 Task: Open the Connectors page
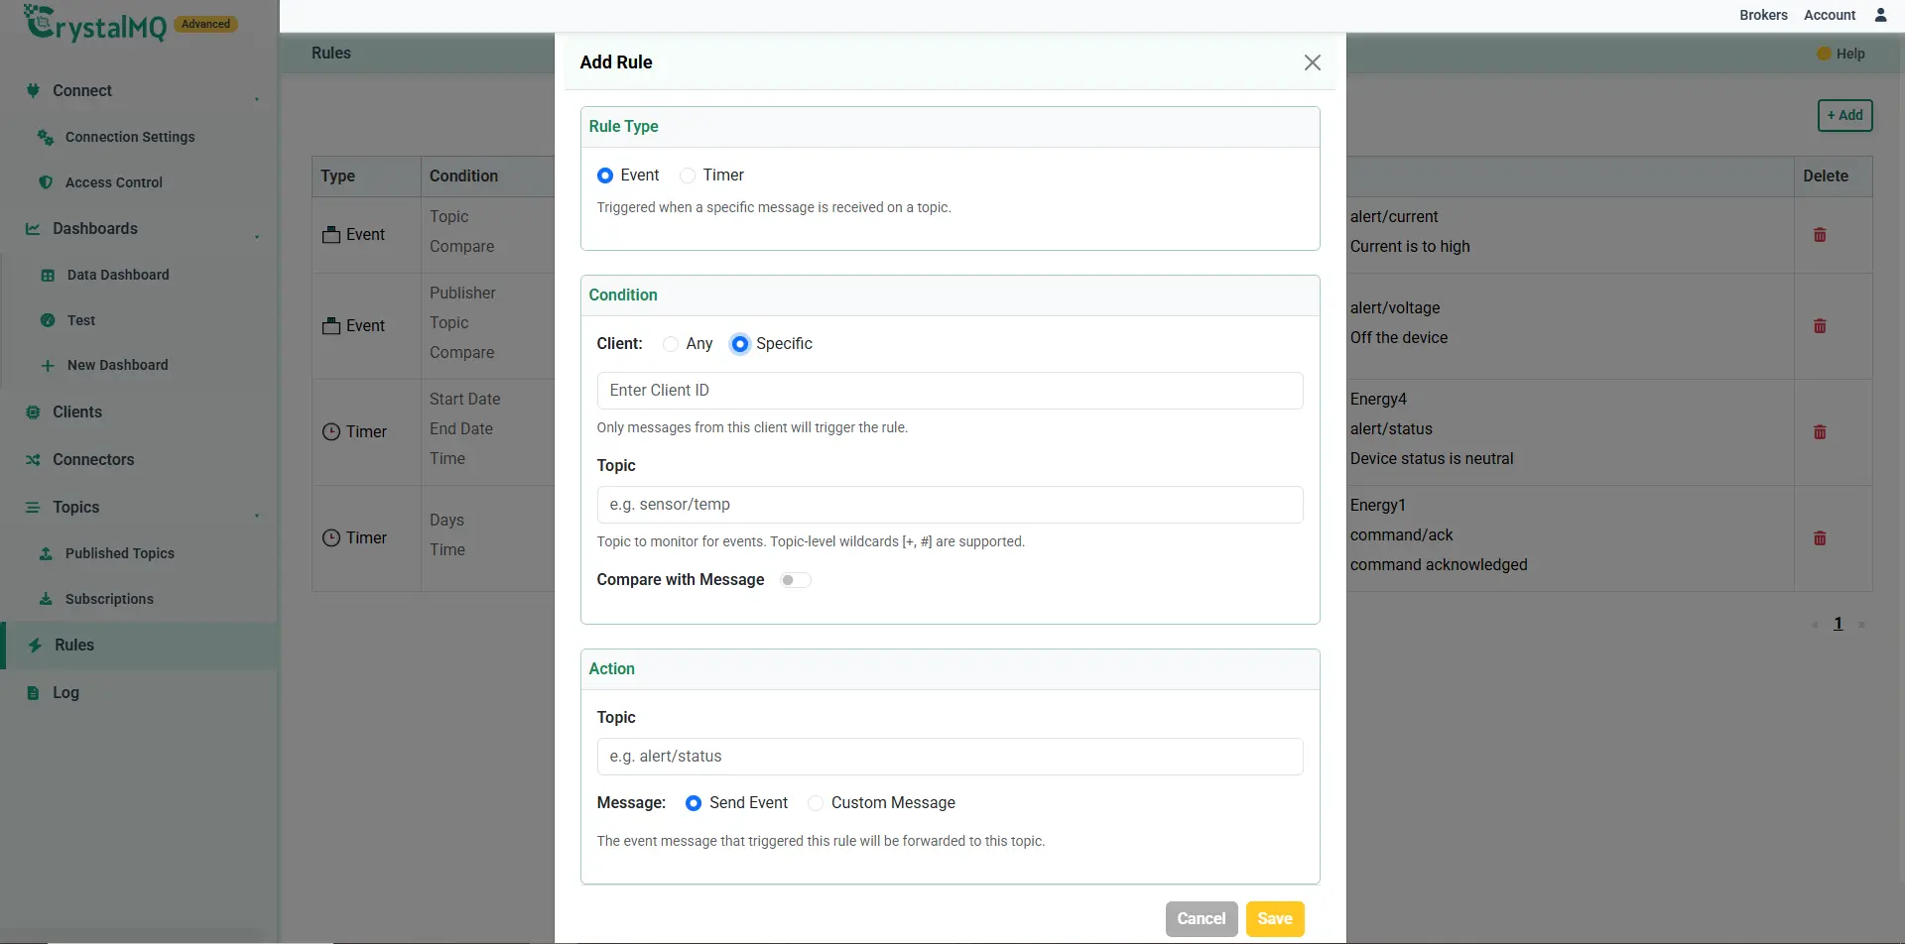[93, 459]
